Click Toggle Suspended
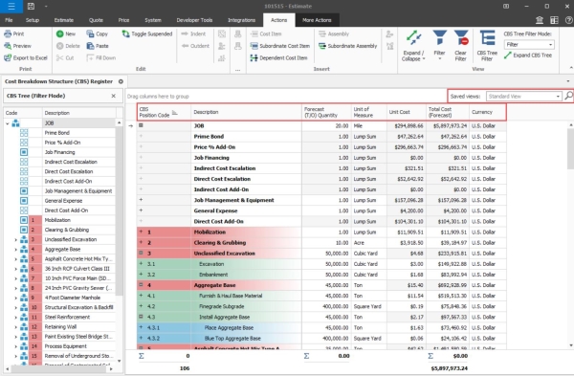The height and width of the screenshot is (376, 574). 147,33
